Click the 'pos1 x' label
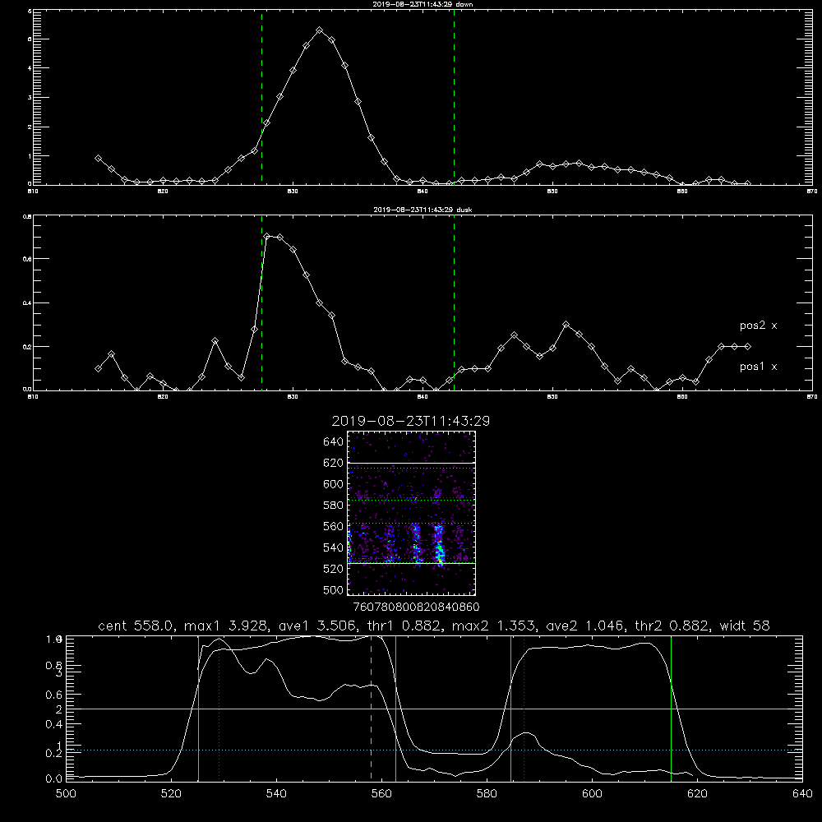The image size is (822, 822). pyautogui.click(x=759, y=367)
